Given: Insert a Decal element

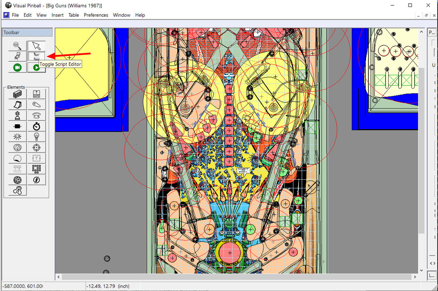Looking at the screenshot, I should pyautogui.click(x=17, y=158).
